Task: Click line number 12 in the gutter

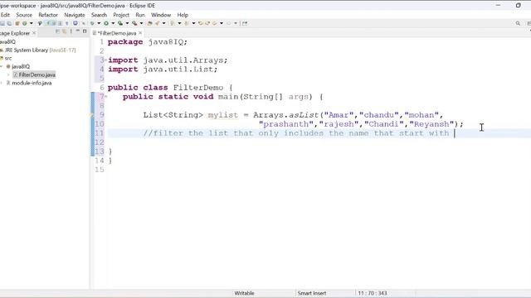Action: [x=100, y=142]
